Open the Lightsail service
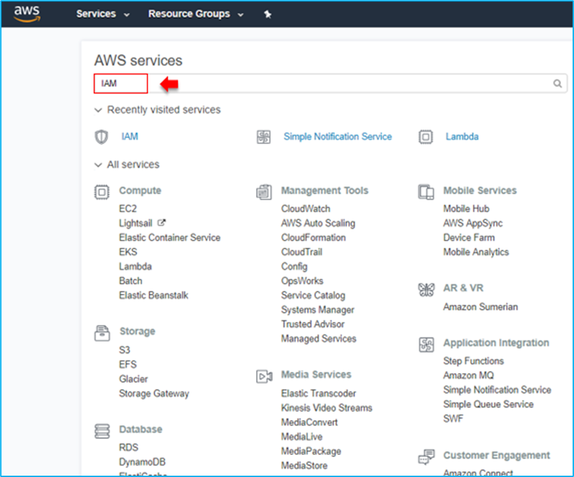Viewport: 574px width, 477px height. coord(135,223)
